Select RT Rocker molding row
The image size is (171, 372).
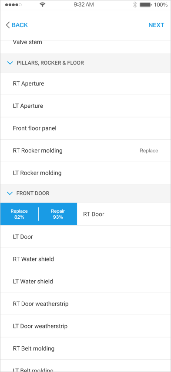click(85, 151)
